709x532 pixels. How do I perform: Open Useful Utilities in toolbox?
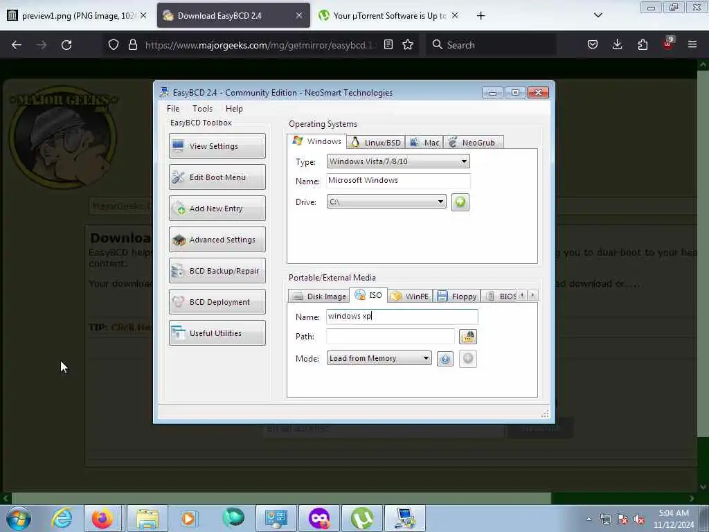[x=217, y=333]
